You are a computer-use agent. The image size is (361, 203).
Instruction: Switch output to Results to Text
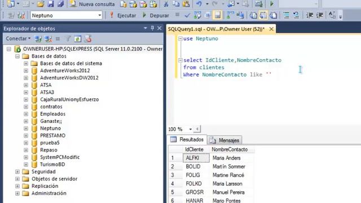coord(253,15)
